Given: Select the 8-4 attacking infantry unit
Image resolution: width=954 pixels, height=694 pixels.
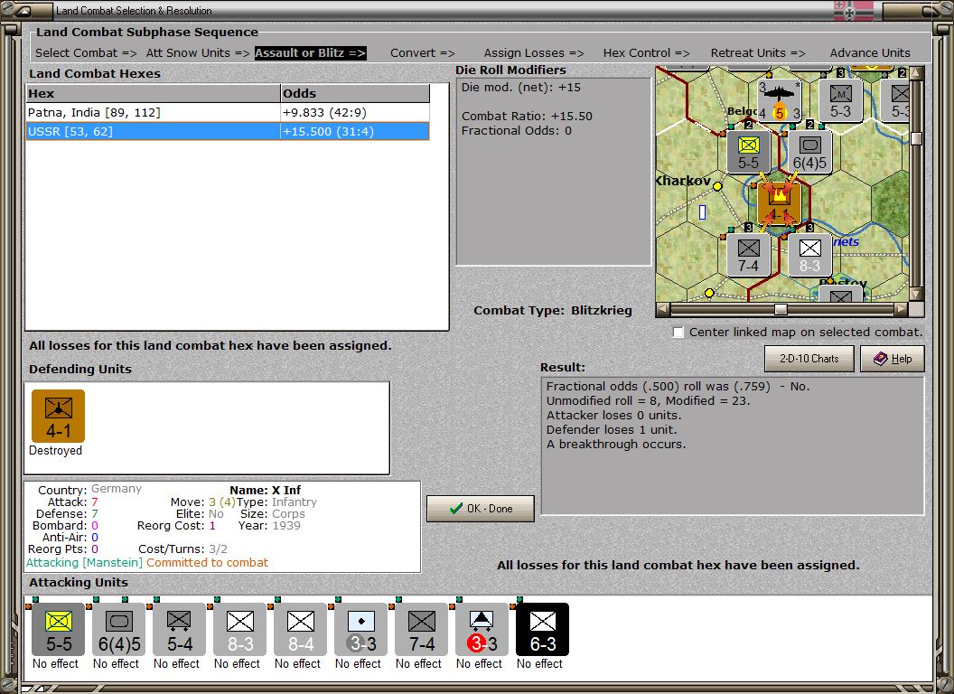Looking at the screenshot, I should click(x=300, y=630).
